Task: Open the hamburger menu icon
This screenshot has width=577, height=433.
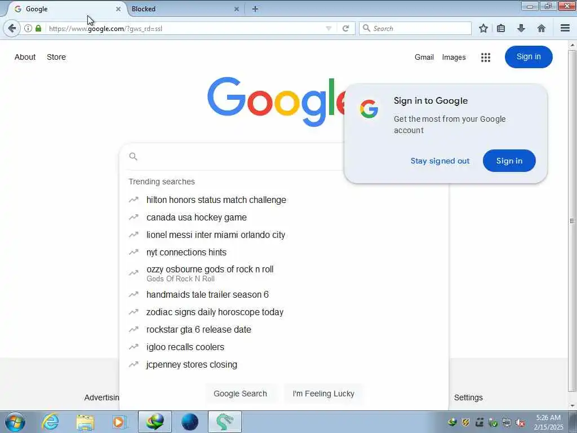Action: (x=565, y=28)
